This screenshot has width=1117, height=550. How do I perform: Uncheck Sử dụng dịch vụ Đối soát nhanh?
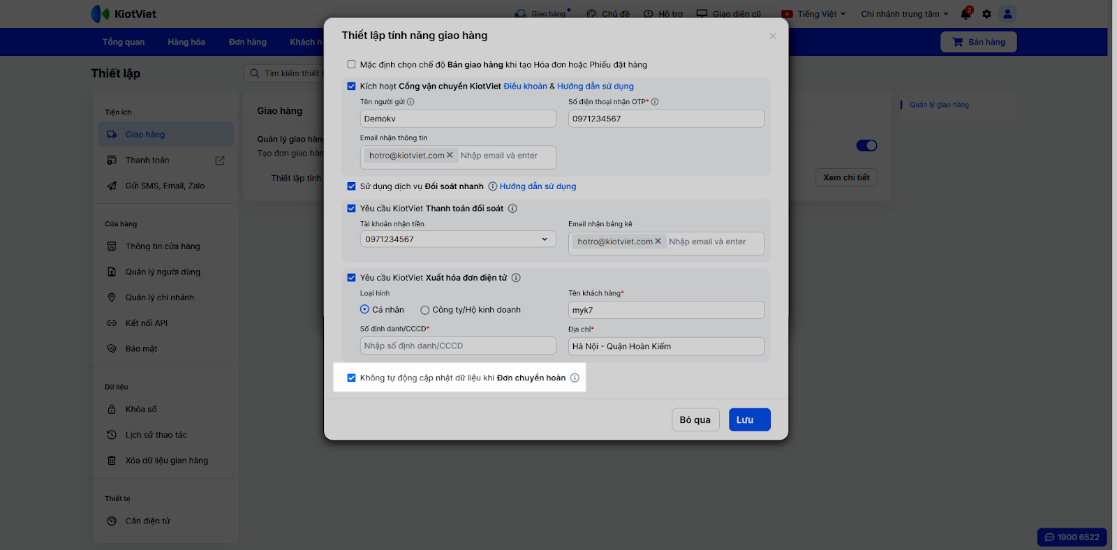coord(351,186)
